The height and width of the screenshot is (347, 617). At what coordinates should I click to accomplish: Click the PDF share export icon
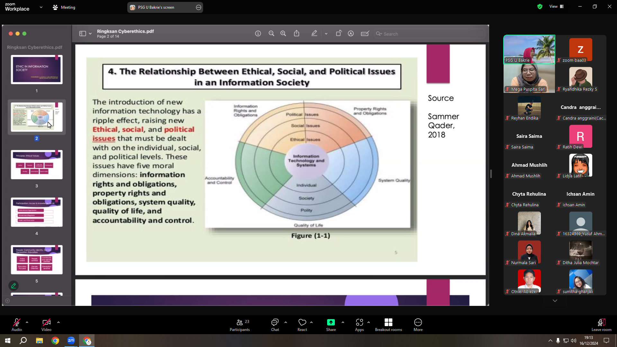(x=297, y=33)
